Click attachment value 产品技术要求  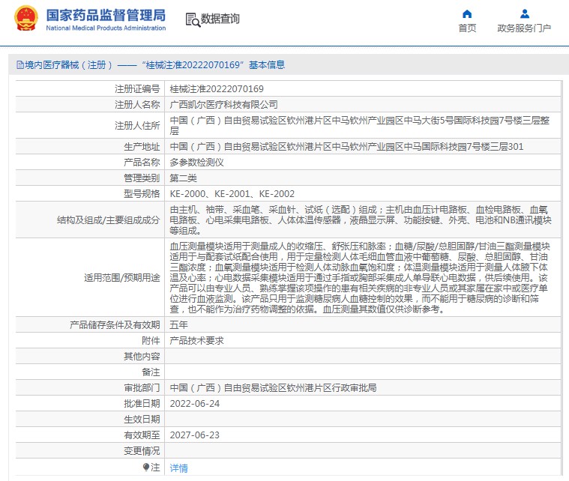pyautogui.click(x=196, y=341)
